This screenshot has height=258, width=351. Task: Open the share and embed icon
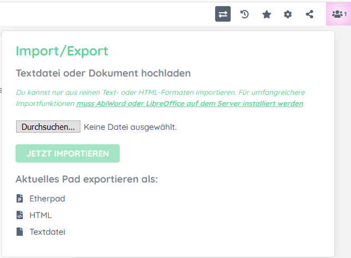point(309,14)
